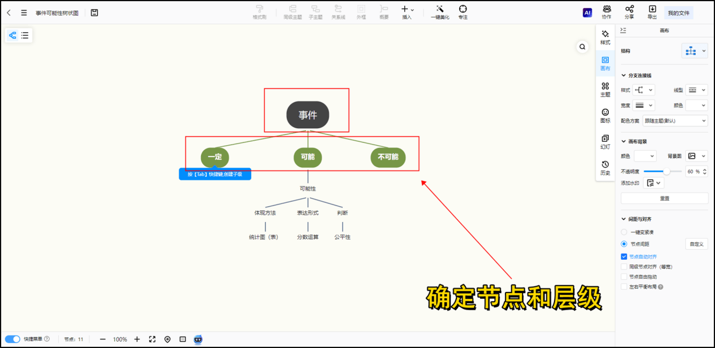This screenshot has height=348, width=715.
Task: Select the 一键变紧凑 radio option
Action: click(x=624, y=232)
